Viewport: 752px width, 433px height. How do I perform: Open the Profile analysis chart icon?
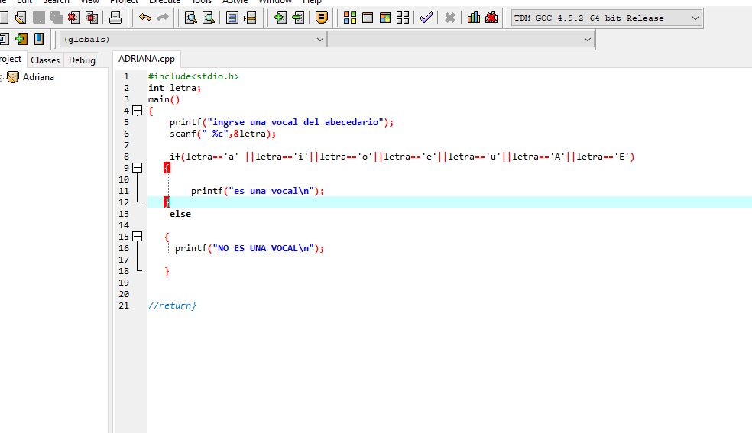click(x=474, y=18)
